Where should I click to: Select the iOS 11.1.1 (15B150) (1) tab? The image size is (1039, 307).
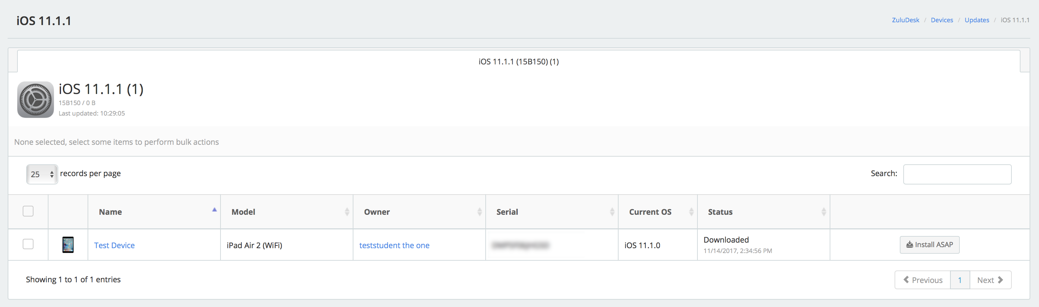point(519,62)
